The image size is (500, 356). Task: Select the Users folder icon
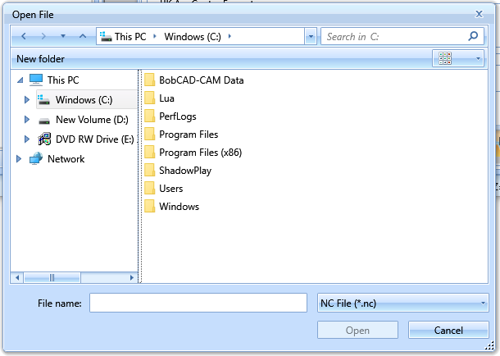pyautogui.click(x=149, y=189)
